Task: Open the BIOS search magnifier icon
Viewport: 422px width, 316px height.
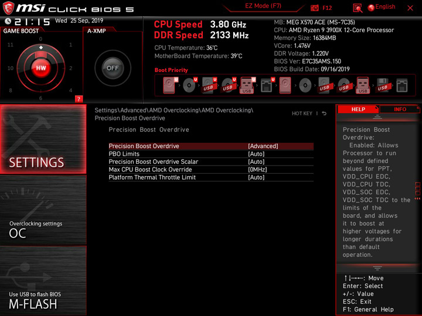Action: 358,8
